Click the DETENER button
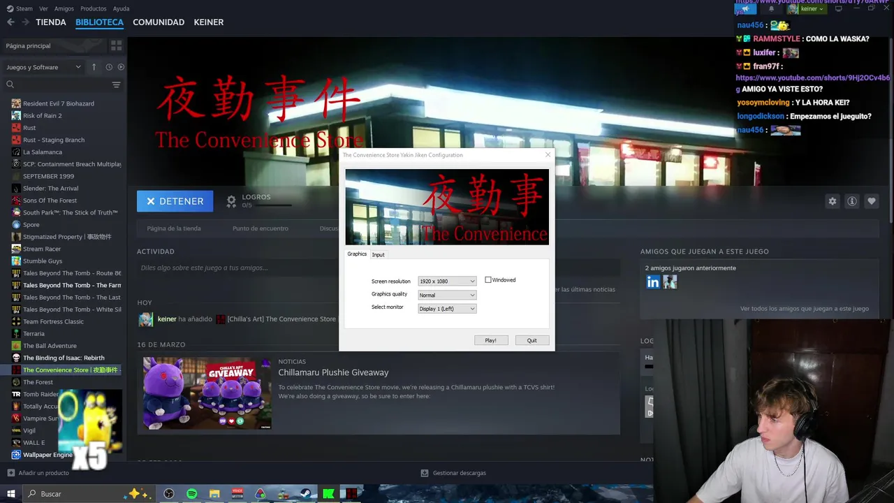Image resolution: width=894 pixels, height=503 pixels. pyautogui.click(x=175, y=201)
